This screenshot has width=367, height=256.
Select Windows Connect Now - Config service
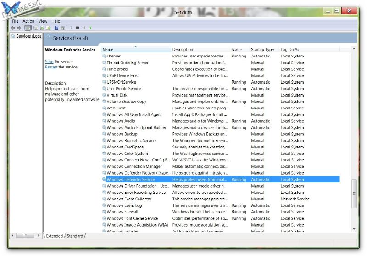(x=221, y=160)
